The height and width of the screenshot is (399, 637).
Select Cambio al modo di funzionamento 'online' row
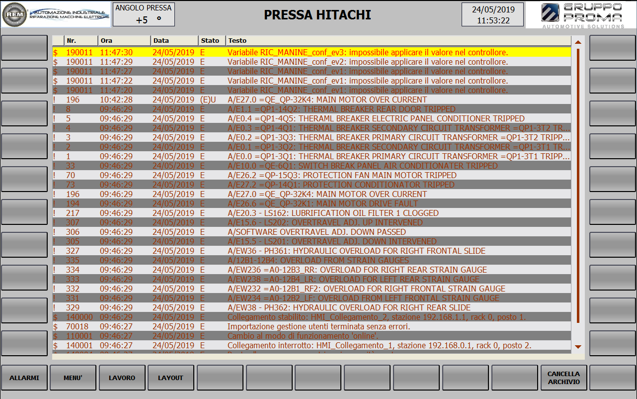pyautogui.click(x=312, y=336)
